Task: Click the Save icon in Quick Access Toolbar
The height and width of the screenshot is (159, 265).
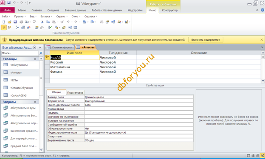Action: click(9, 3)
